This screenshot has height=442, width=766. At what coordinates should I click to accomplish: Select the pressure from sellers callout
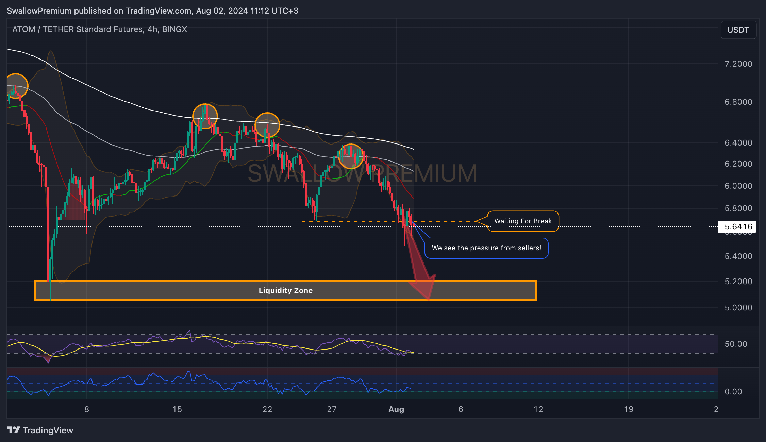pyautogui.click(x=486, y=248)
